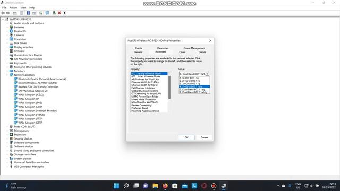Select 'Channel Width for 5GHz' property
This screenshot has height=191, width=340.
pos(144,85)
